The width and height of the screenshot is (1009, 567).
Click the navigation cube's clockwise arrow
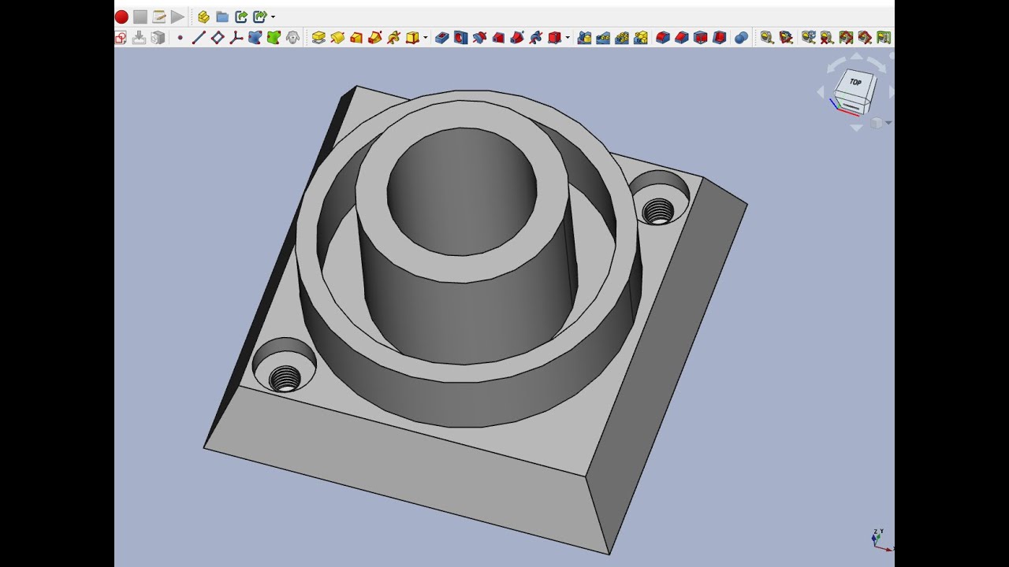[x=876, y=64]
